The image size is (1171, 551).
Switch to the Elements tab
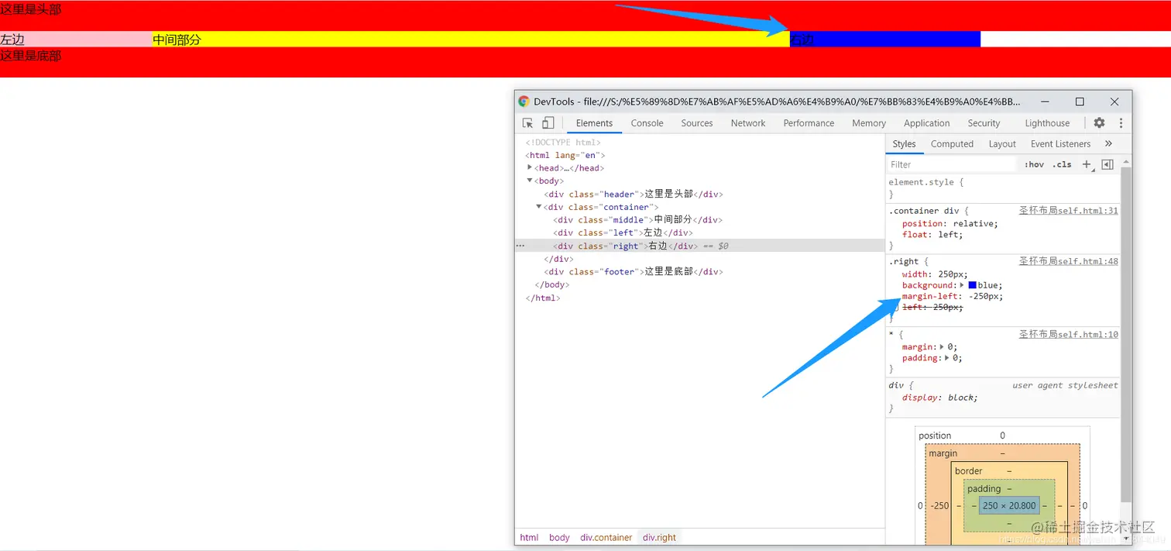tap(594, 123)
